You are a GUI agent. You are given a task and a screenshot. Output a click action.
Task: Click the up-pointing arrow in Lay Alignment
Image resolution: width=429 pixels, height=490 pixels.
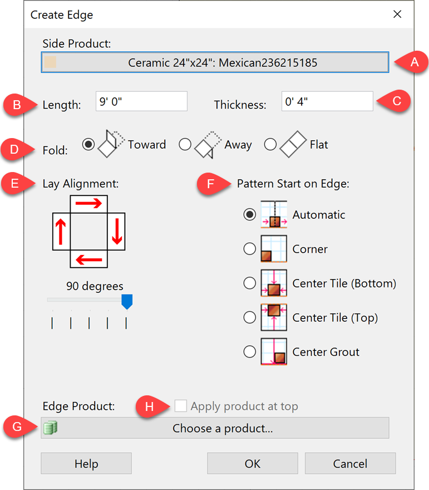point(61,232)
